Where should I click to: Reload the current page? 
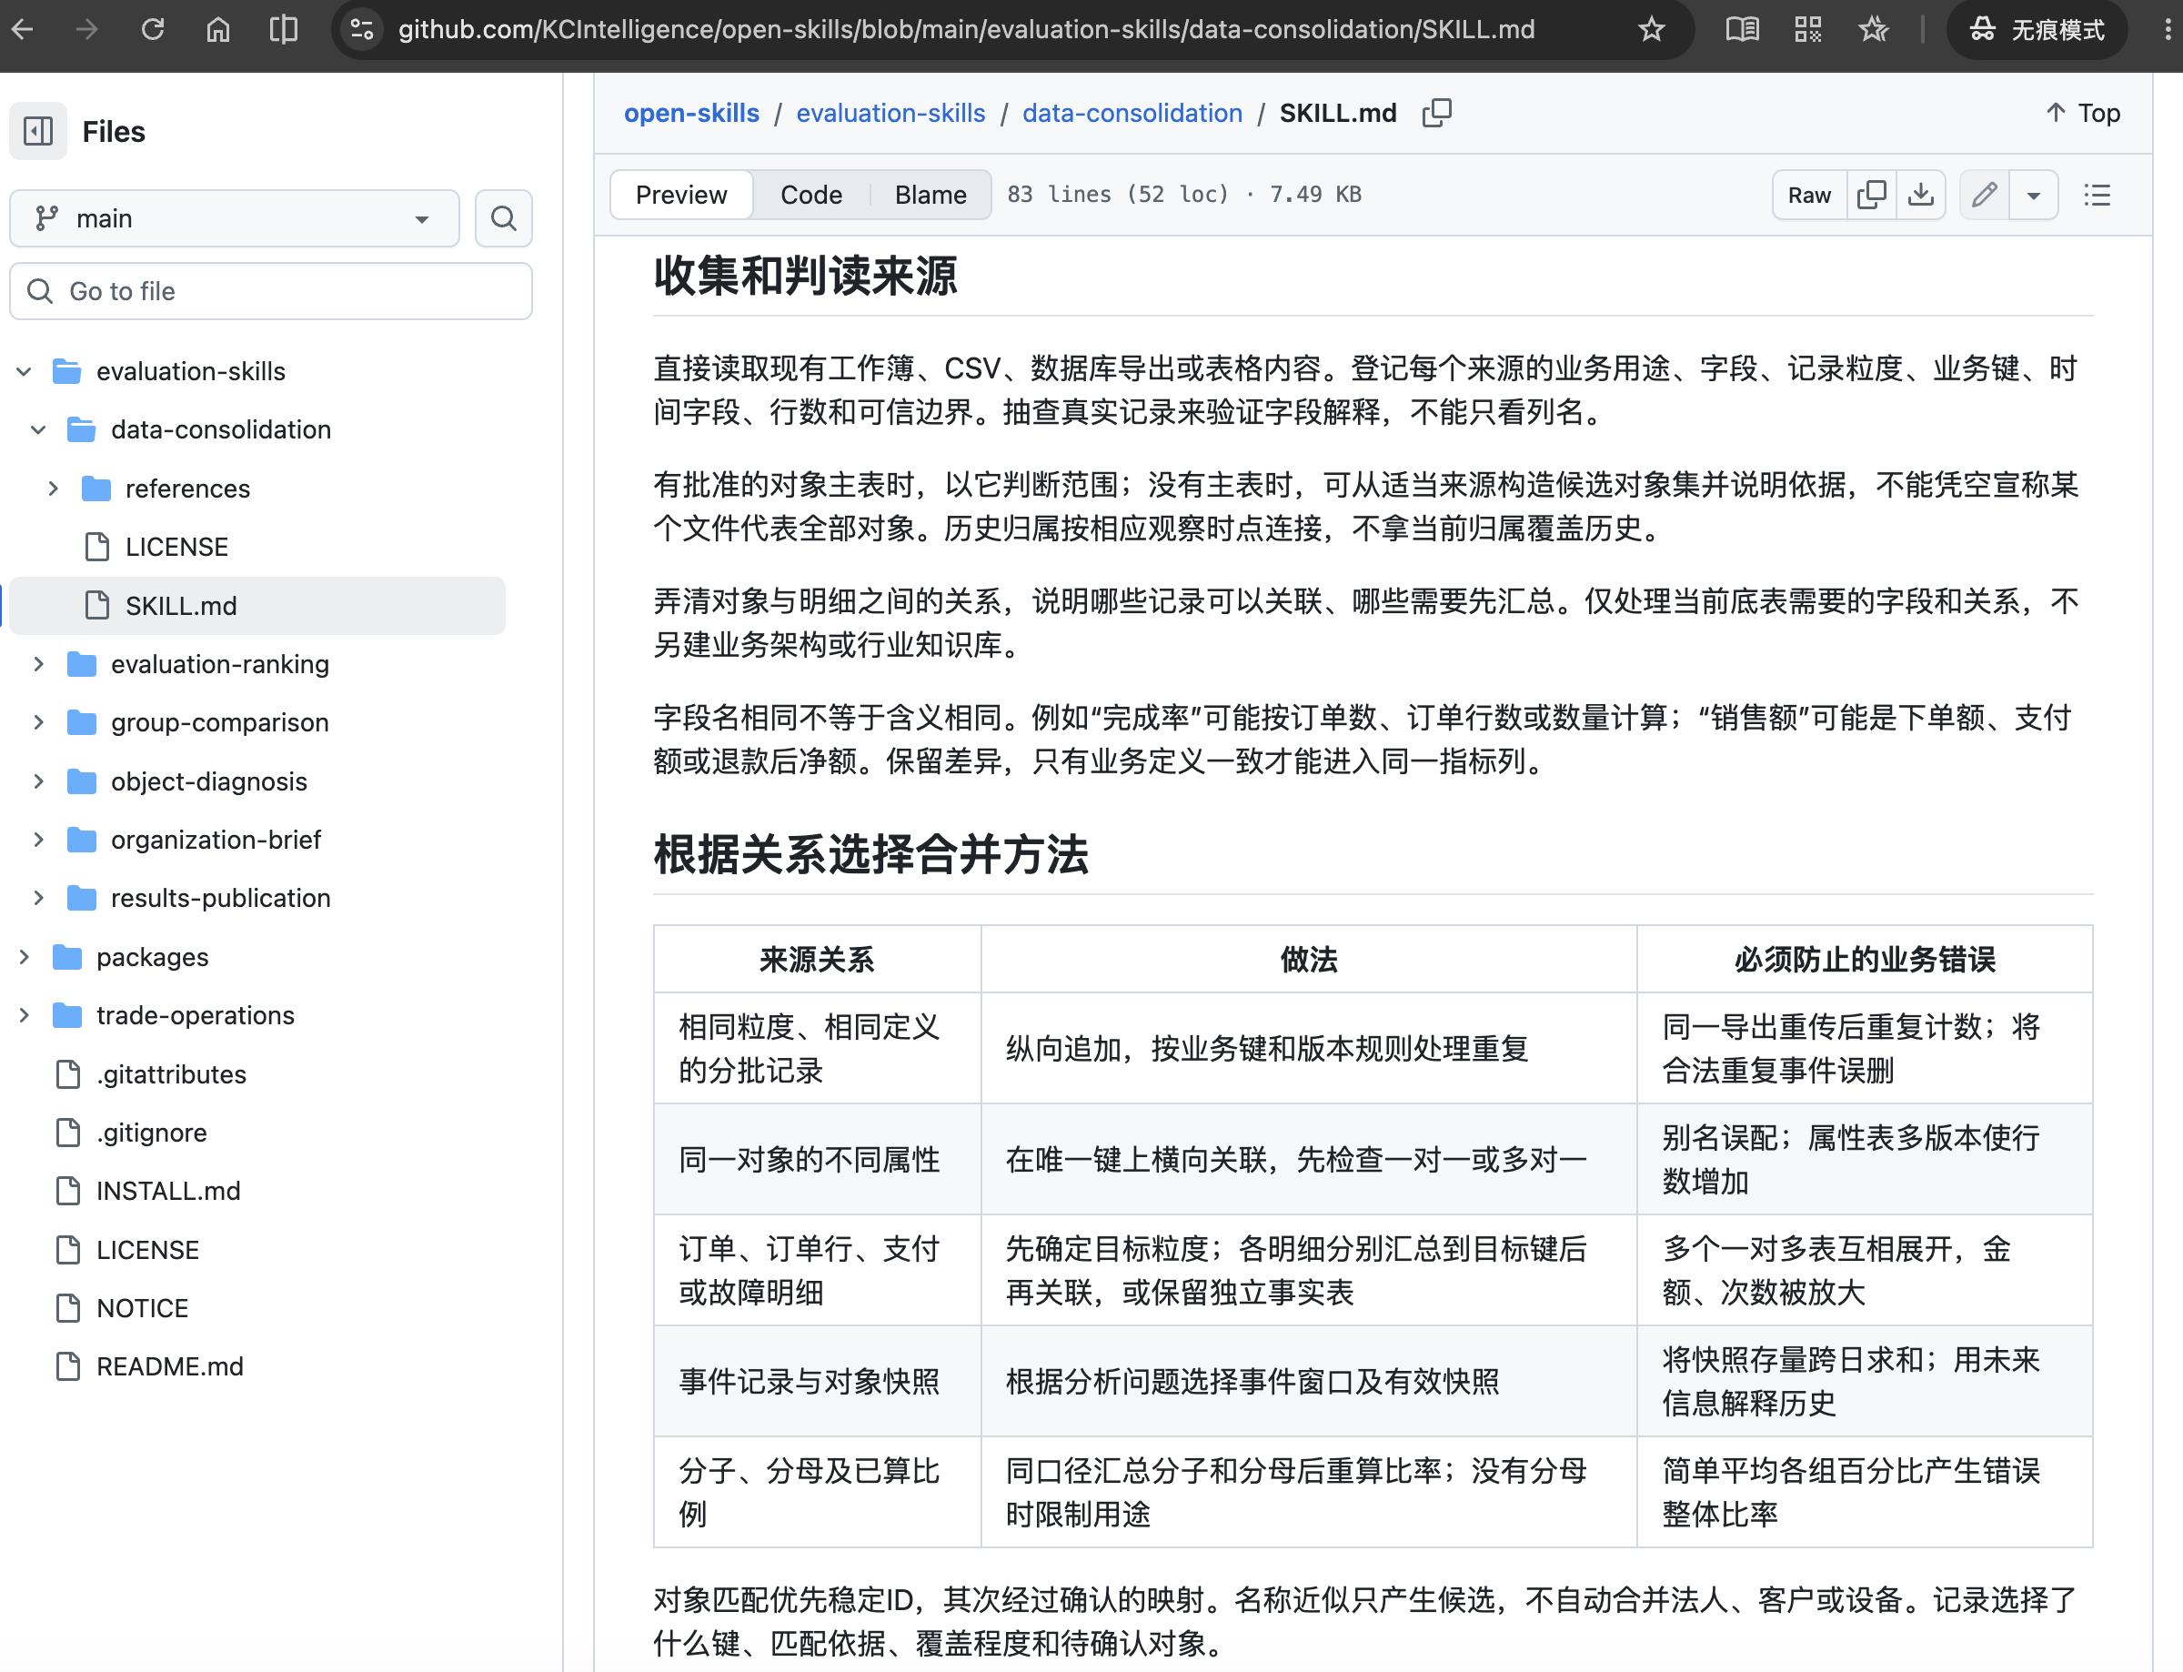click(152, 29)
